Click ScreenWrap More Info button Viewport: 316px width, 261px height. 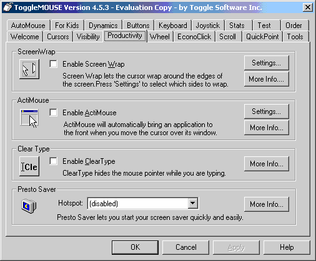click(267, 79)
